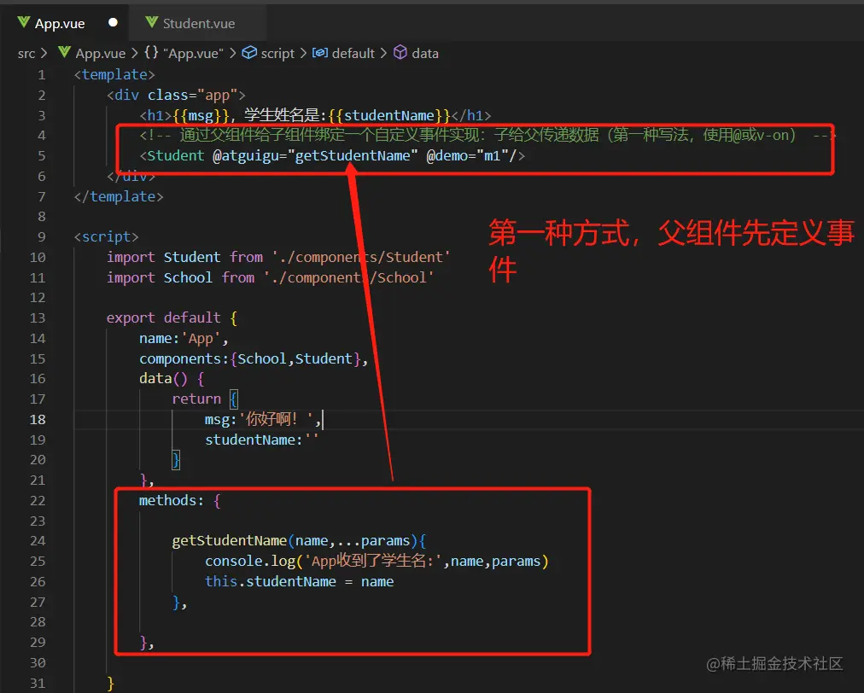The image size is (864, 693).
Task: Open the "App.vue" object breadcrumb
Action: [194, 54]
